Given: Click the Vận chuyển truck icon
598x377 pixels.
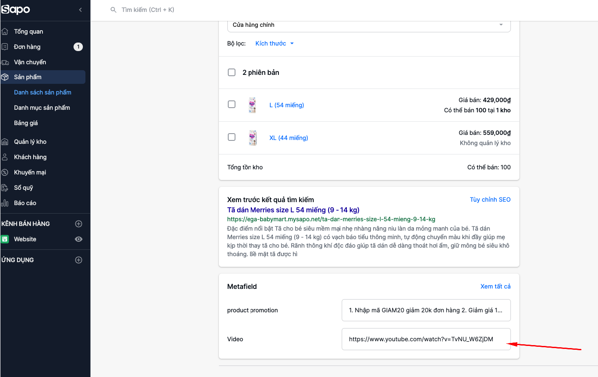Looking at the screenshot, I should [x=5, y=62].
